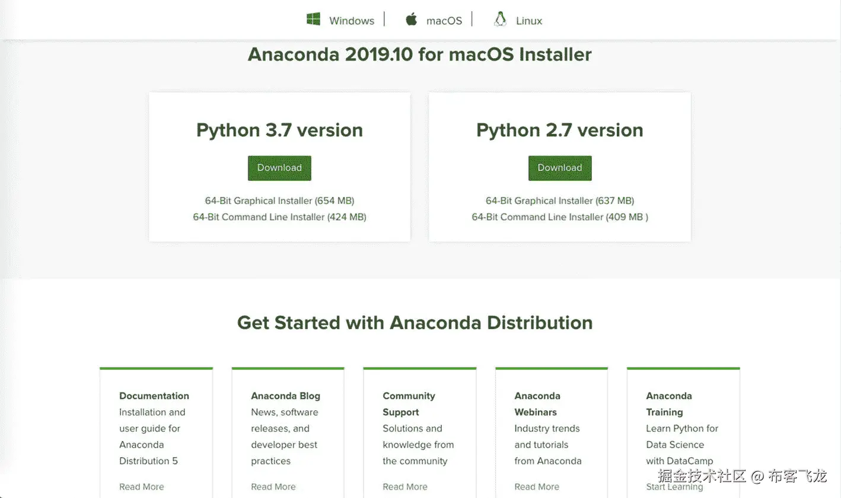Select the Anaconda Blog card title
Viewport: 841px width, 498px height.
pyautogui.click(x=285, y=396)
